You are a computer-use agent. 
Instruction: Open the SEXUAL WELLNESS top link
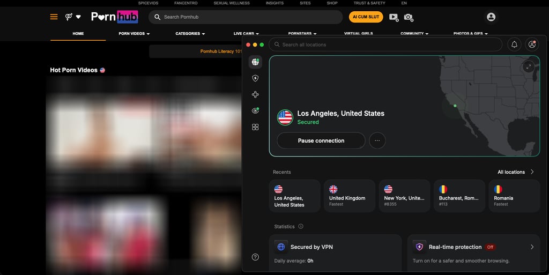[232, 3]
